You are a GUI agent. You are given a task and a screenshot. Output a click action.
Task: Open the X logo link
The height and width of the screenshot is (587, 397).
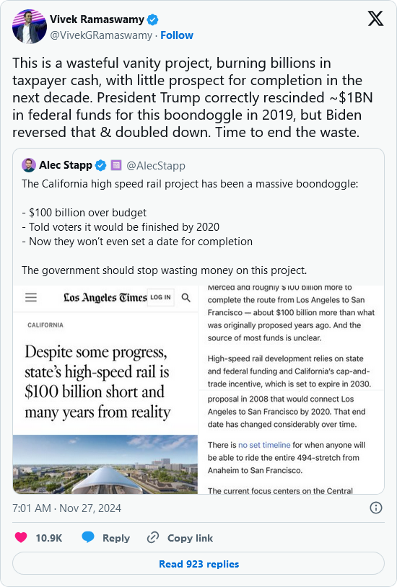pos(375,18)
